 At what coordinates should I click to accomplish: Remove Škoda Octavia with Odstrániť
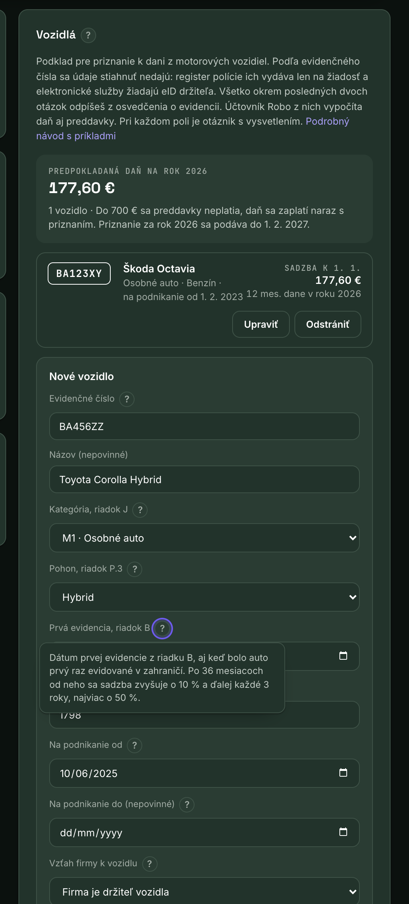(328, 324)
